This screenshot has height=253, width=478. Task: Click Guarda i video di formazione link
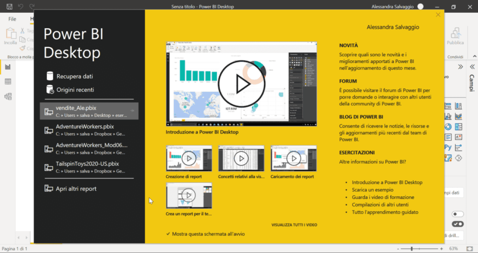coord(383,197)
